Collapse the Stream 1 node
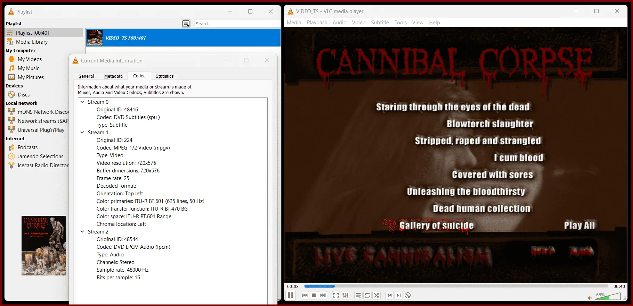633x306 pixels. 82,133
